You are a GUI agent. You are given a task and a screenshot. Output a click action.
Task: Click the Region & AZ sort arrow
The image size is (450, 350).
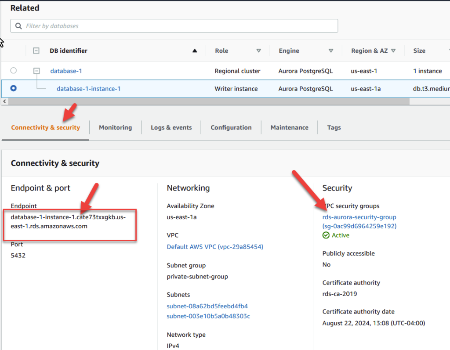tap(393, 51)
